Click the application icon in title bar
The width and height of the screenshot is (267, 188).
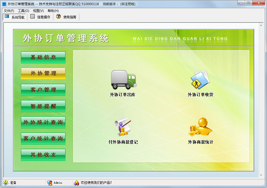[4, 4]
